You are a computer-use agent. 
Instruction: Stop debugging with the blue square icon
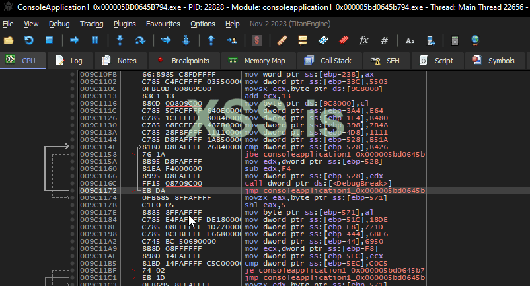tap(50, 40)
